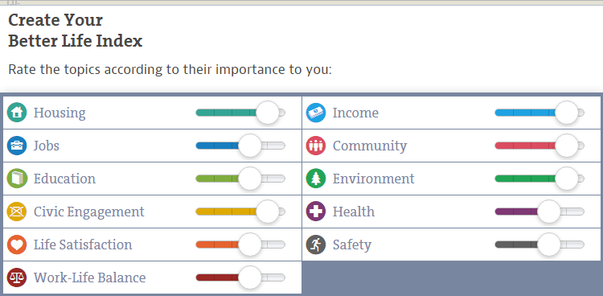
Task: Click the orange Life Satisfaction heart icon
Action: pos(17,245)
